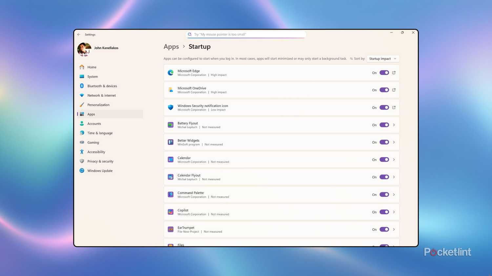
Task: Click the Personalization paintbrush icon
Action: (x=82, y=105)
